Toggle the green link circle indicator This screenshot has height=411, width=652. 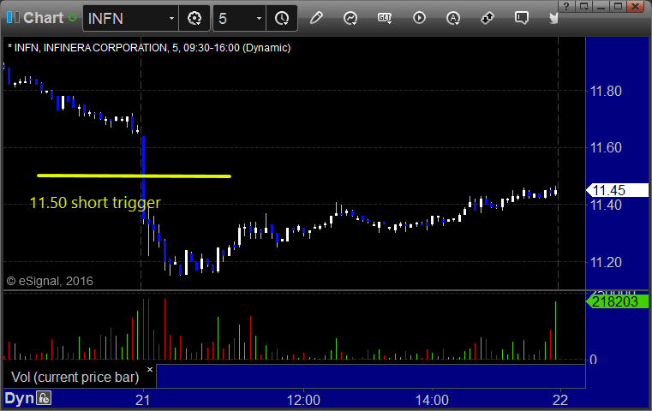(x=72, y=18)
